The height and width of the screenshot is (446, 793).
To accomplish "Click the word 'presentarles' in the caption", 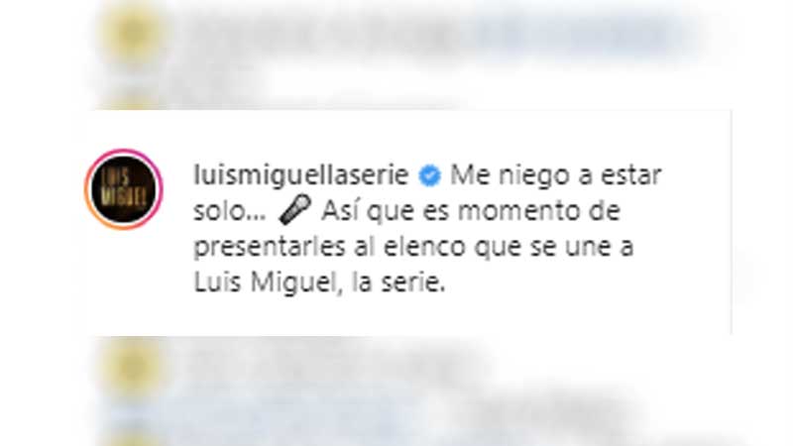I will (270, 247).
